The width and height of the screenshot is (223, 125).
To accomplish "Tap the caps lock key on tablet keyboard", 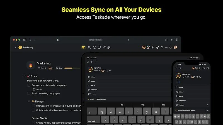I will point(93,119).
